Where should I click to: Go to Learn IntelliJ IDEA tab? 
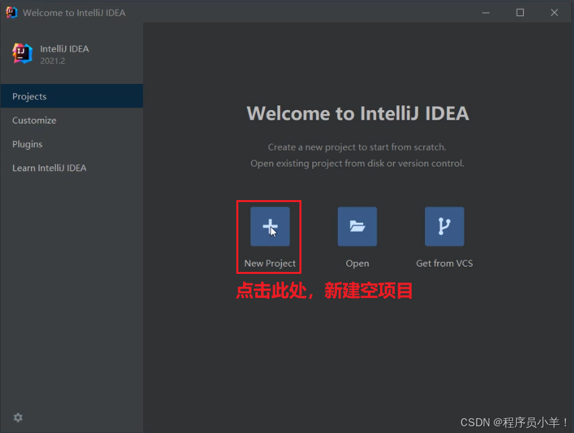click(72, 168)
